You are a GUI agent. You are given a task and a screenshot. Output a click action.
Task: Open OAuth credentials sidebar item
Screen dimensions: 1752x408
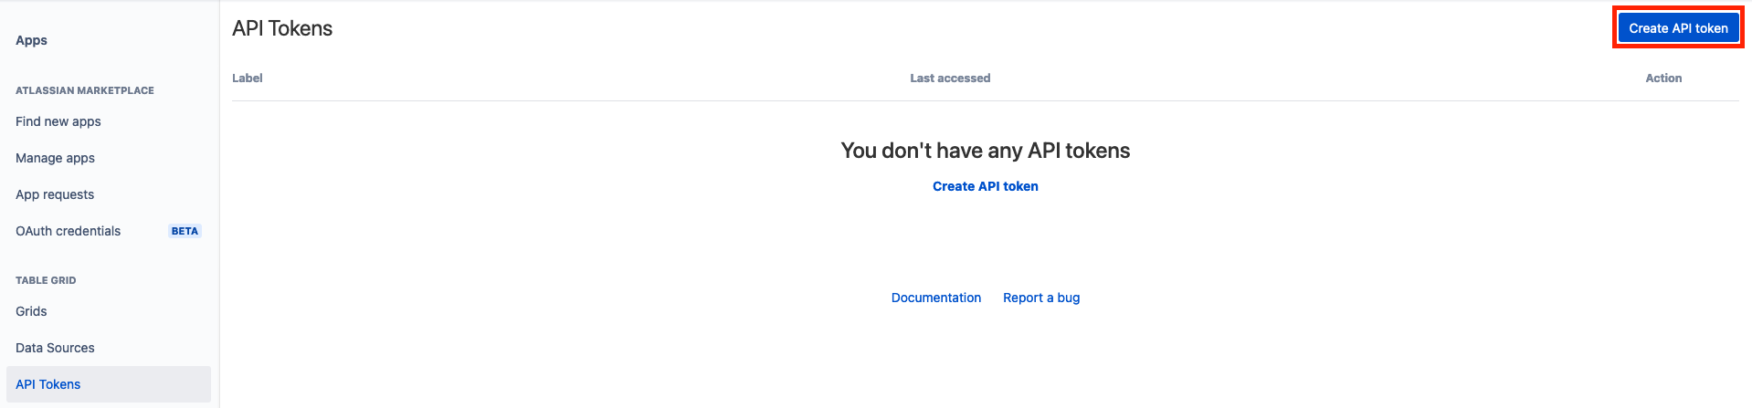click(69, 231)
